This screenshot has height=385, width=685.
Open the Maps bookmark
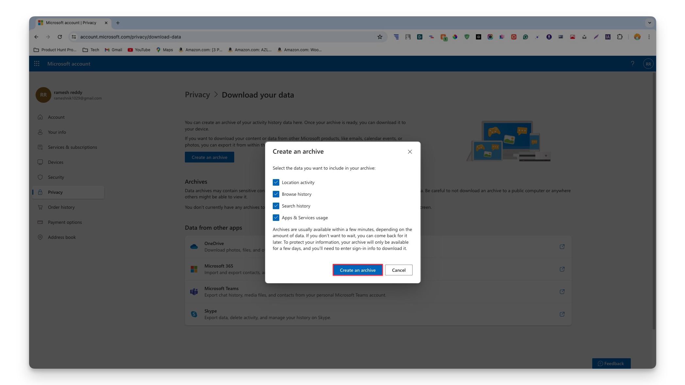pos(164,50)
